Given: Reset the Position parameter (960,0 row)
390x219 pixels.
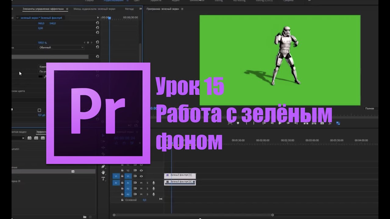Looking at the screenshot, I should point(97,23).
